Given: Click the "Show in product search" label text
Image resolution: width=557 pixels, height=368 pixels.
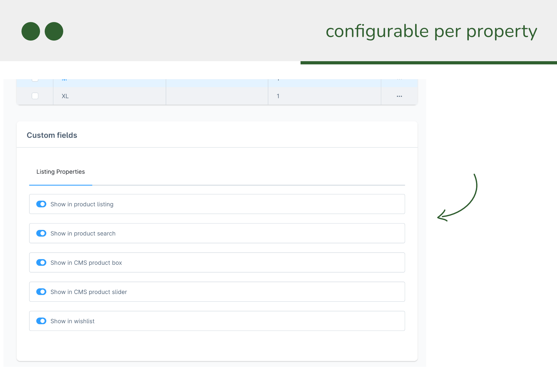Looking at the screenshot, I should point(83,234).
